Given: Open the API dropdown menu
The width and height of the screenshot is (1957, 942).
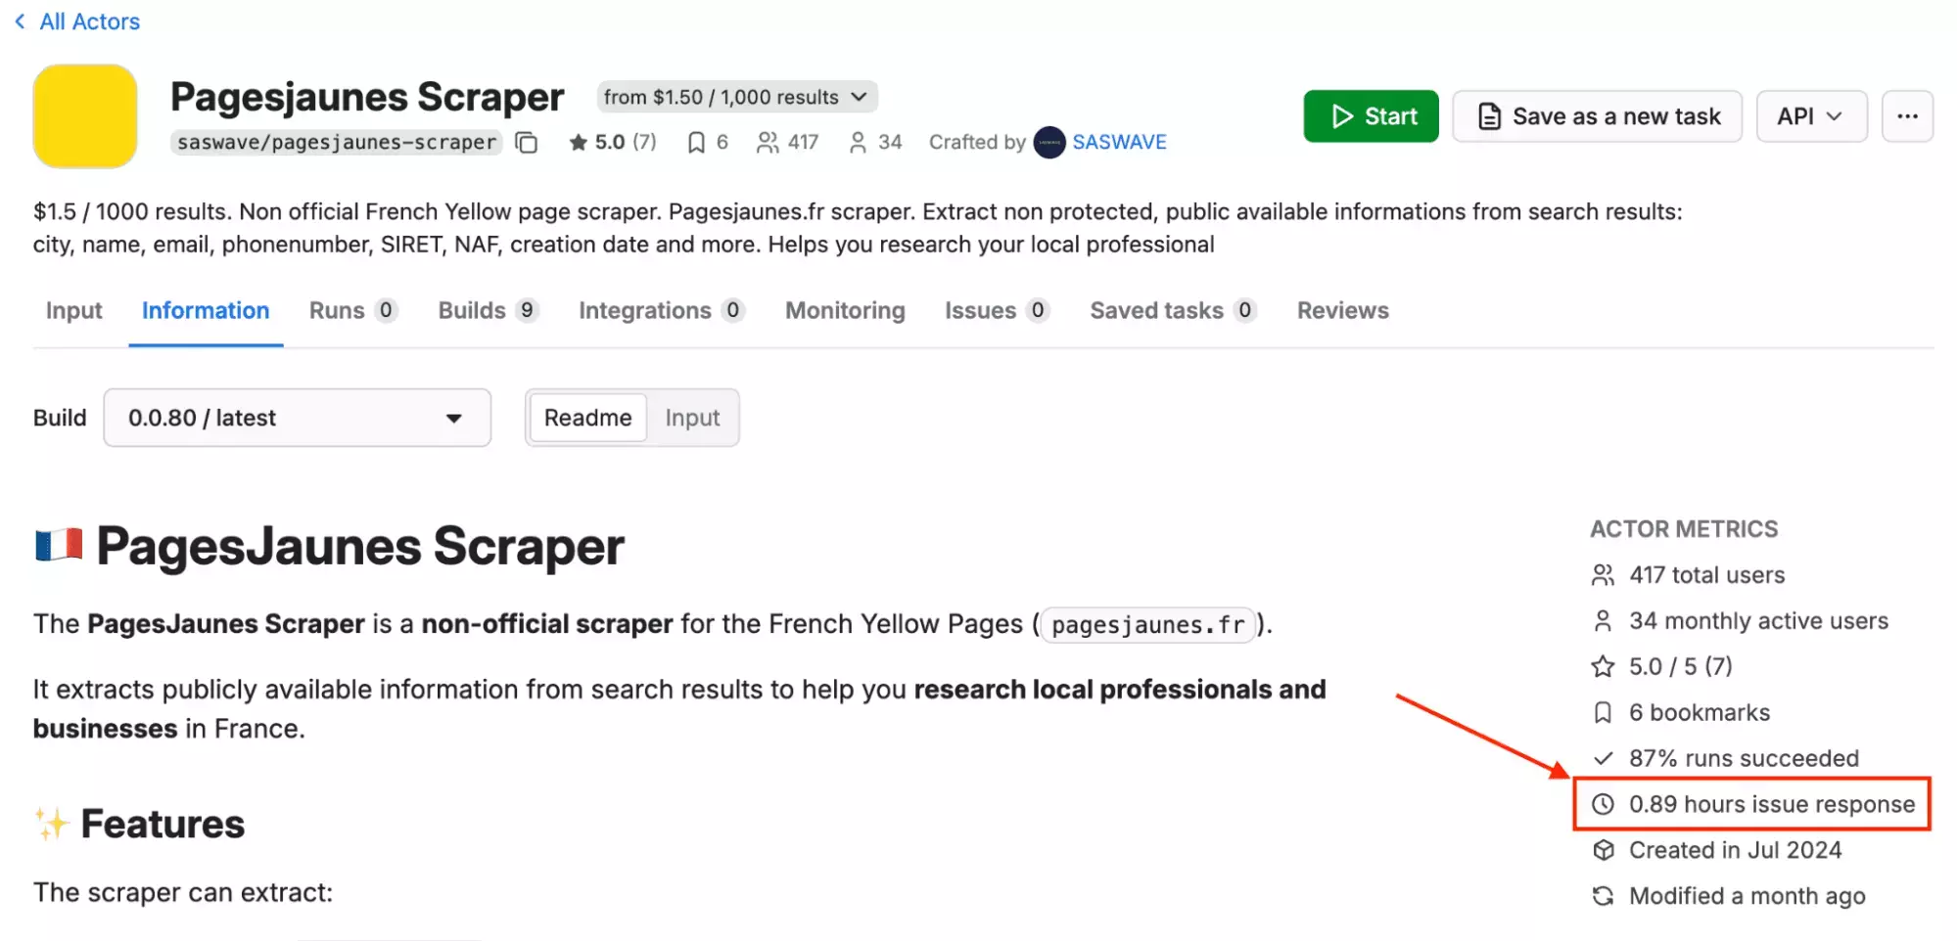Looking at the screenshot, I should click(1811, 116).
